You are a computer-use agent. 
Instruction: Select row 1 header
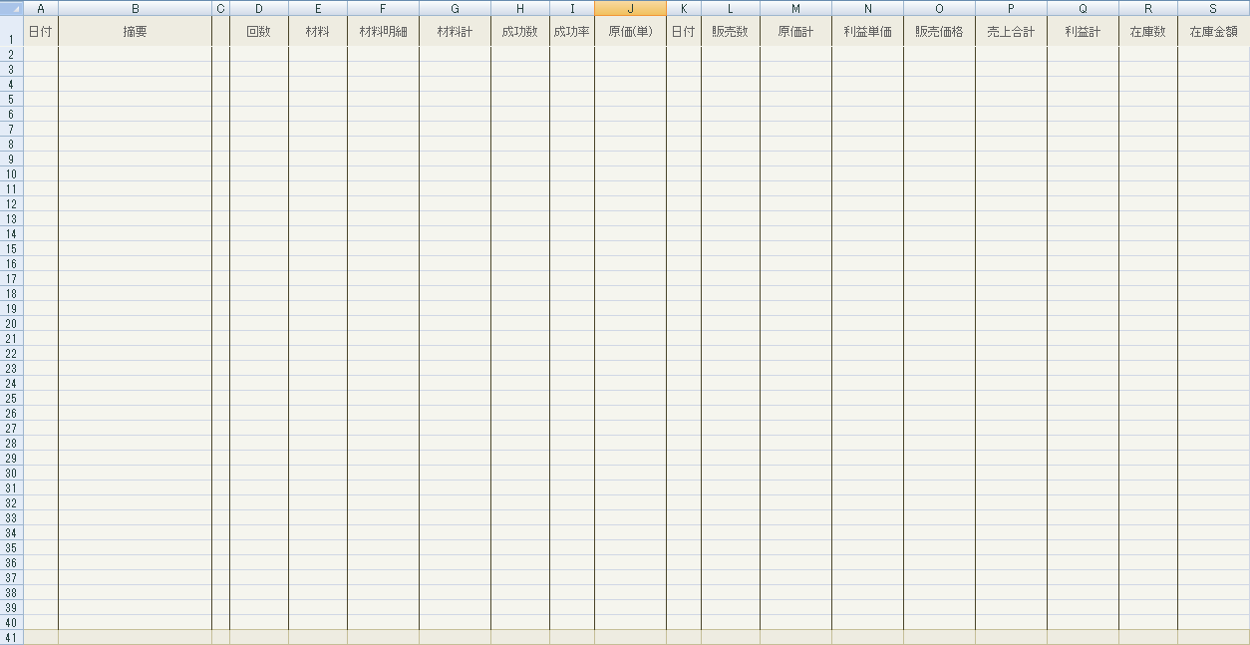pyautogui.click(x=11, y=31)
